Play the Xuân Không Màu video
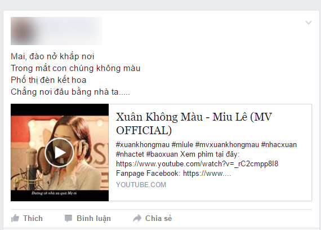Image resolution: width=321 pixels, height=230 pixels. coord(59,153)
